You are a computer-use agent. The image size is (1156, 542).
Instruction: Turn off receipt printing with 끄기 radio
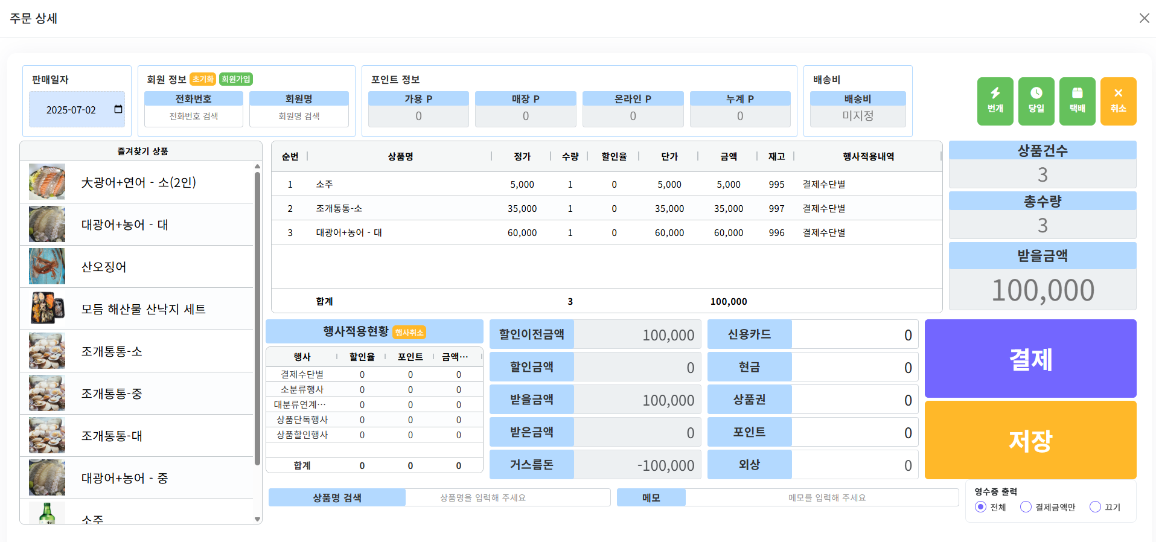tap(1095, 507)
